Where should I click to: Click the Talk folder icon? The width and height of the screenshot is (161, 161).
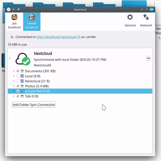[22, 96]
